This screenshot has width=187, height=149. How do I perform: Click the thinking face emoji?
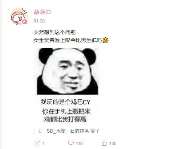[x=105, y=40]
